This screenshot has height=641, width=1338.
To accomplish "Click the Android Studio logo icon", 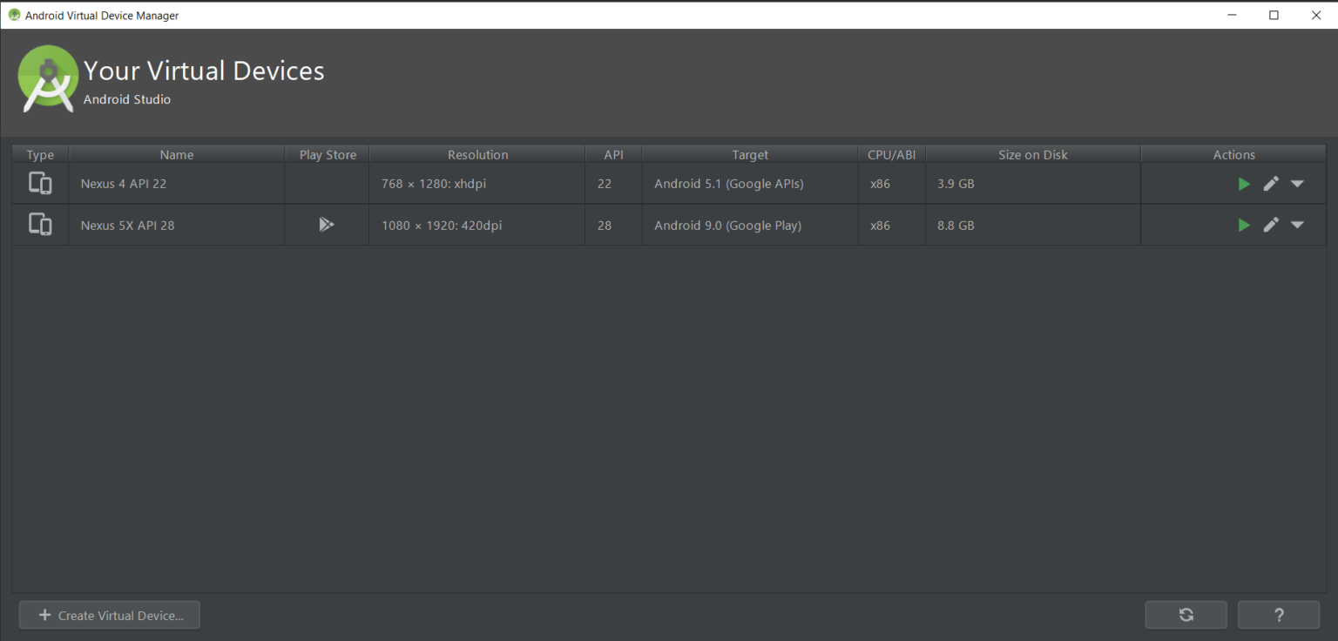I will [x=48, y=78].
